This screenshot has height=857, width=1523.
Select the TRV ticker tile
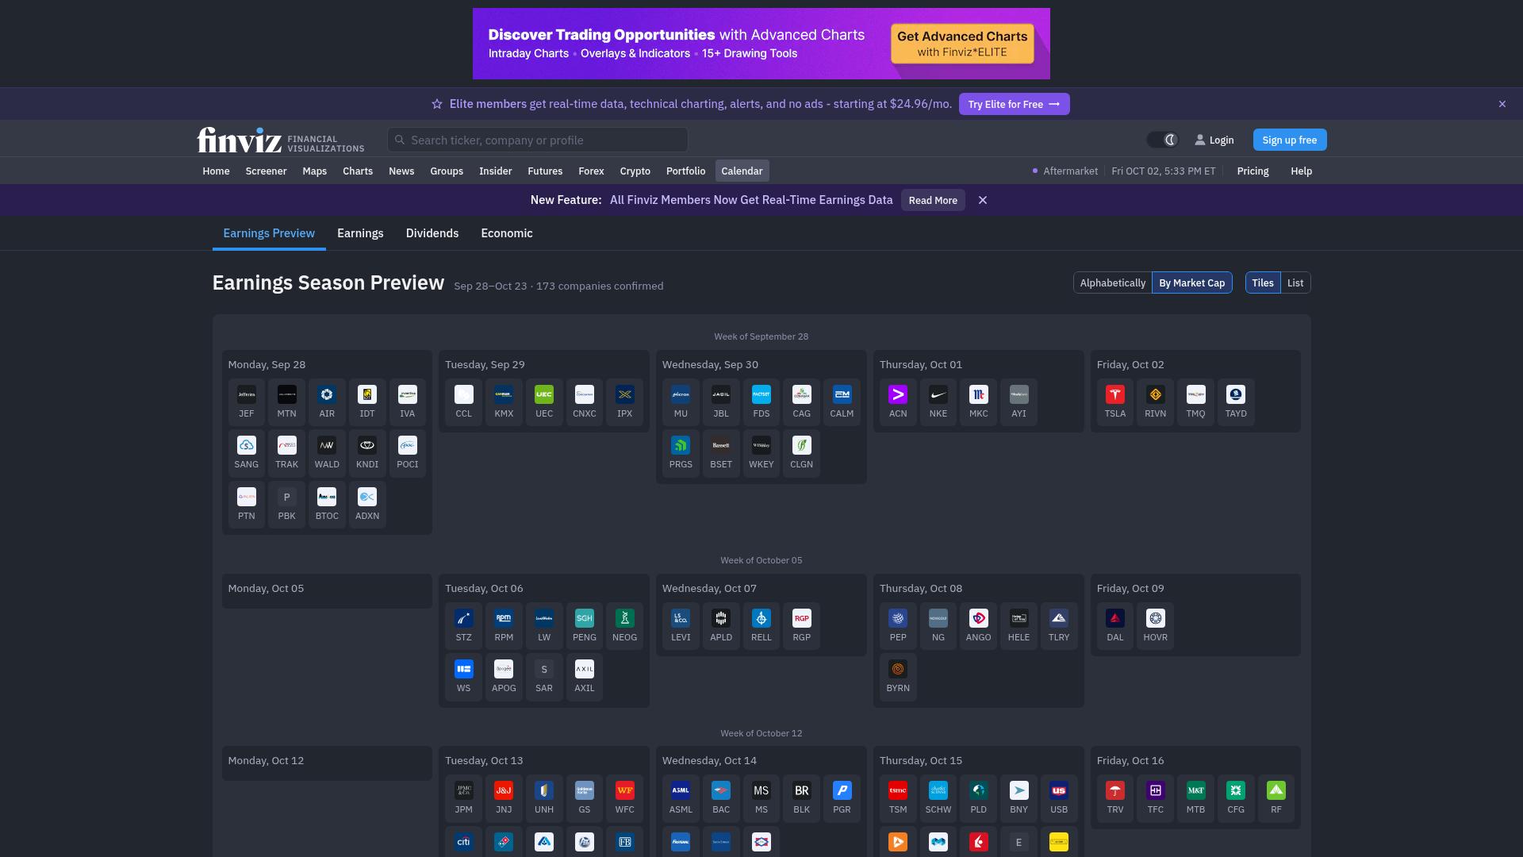pos(1115,798)
